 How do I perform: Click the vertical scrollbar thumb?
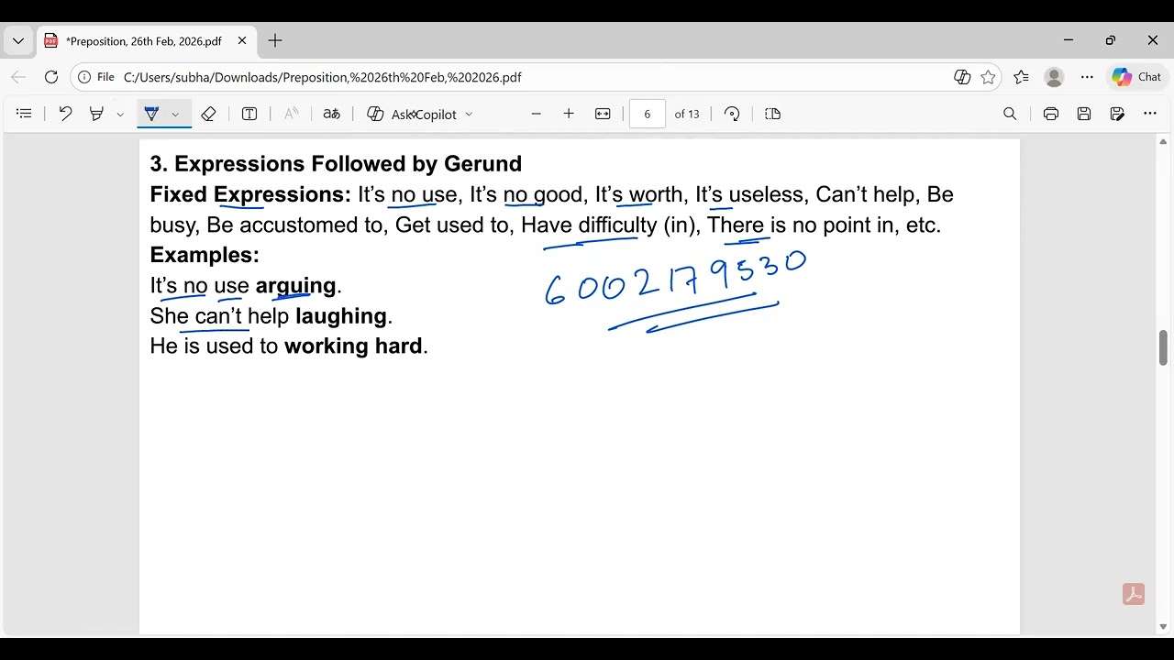click(1163, 348)
